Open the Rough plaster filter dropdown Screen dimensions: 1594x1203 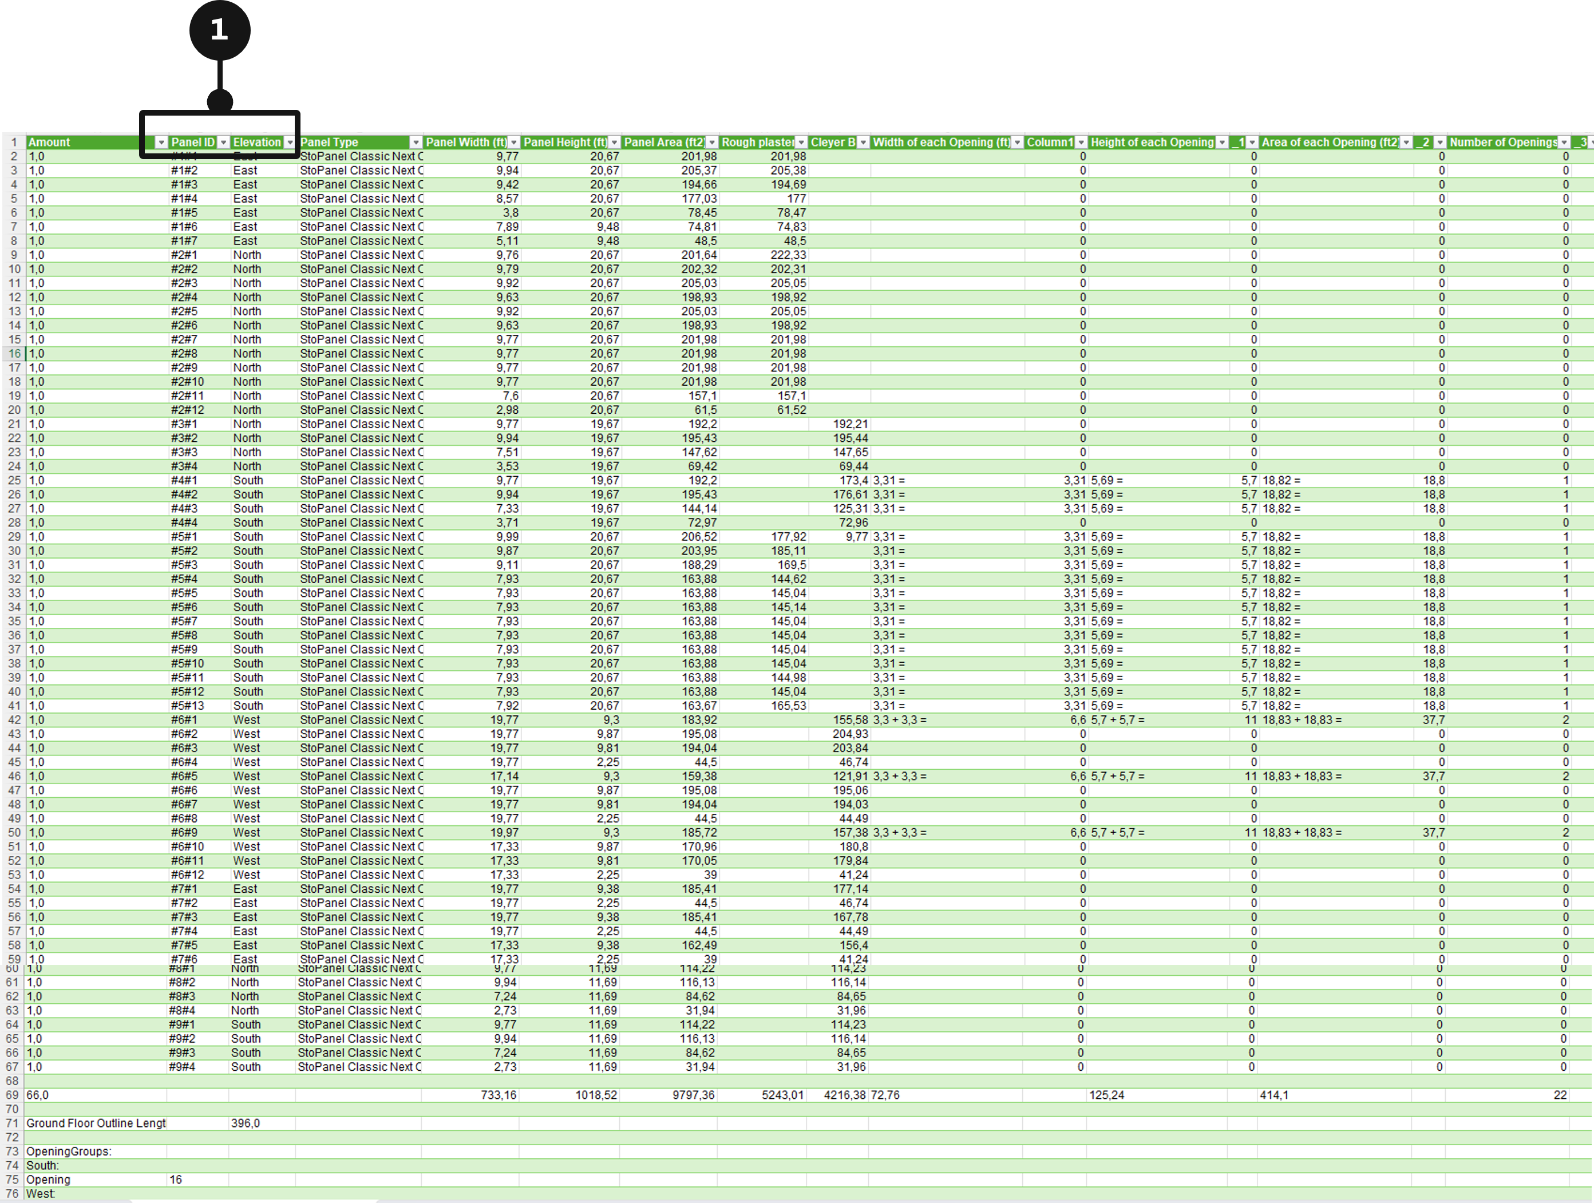pyautogui.click(x=801, y=143)
